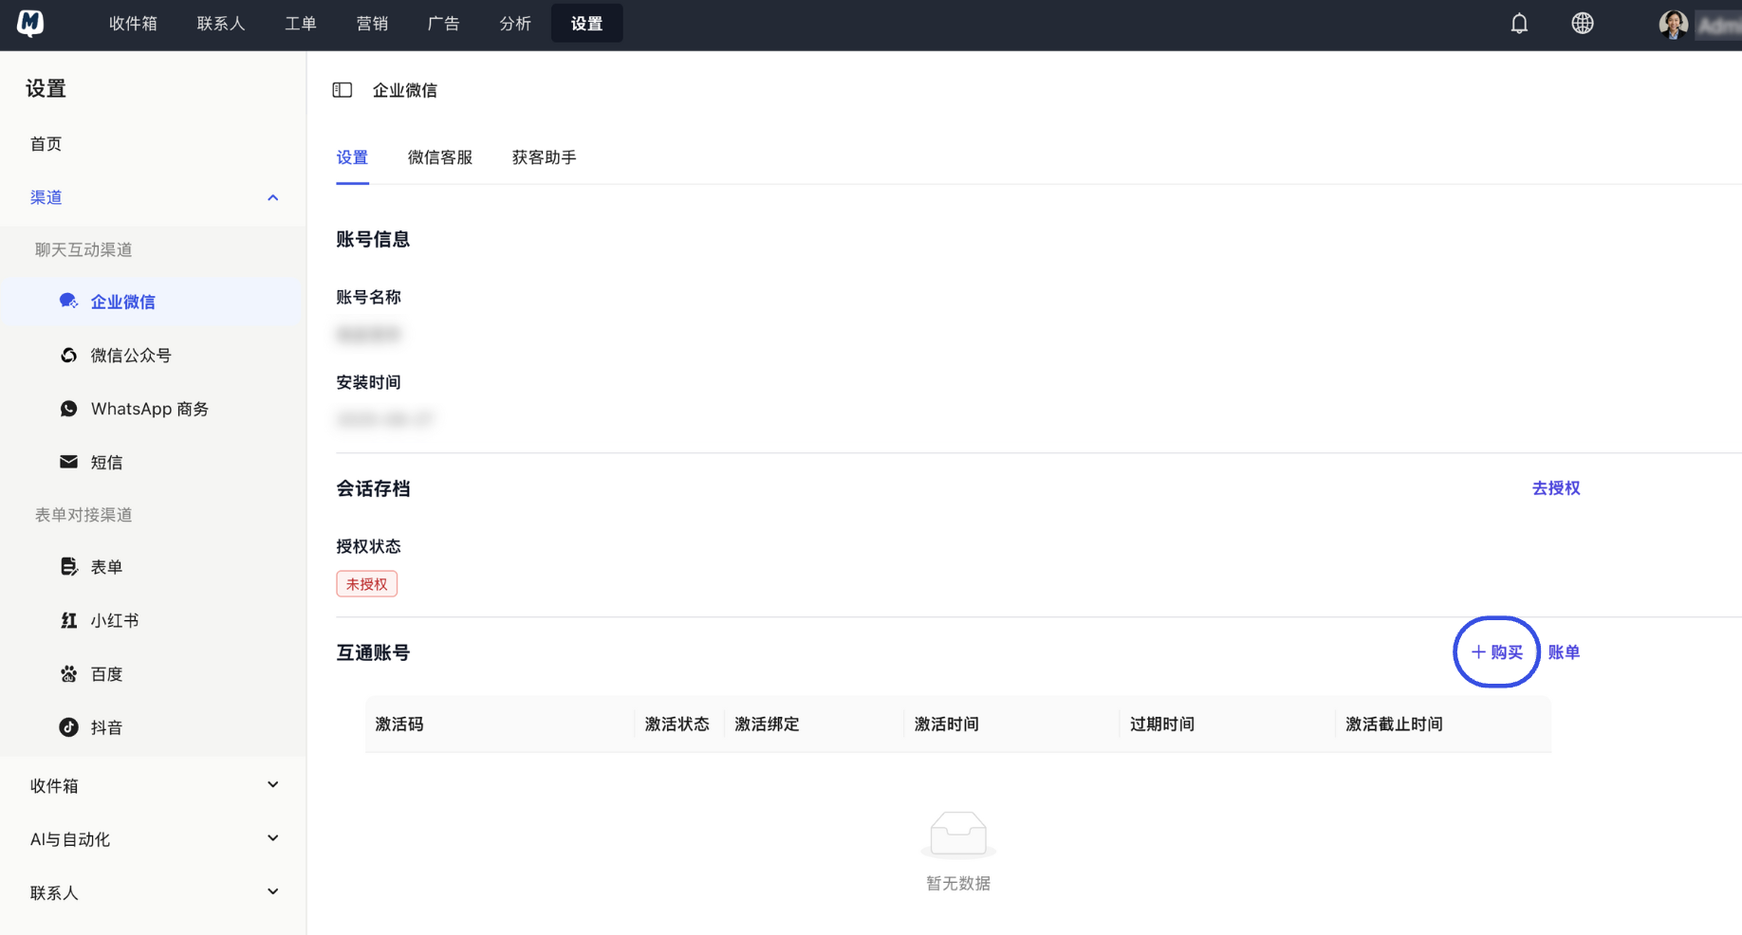This screenshot has height=935, width=1742.
Task: Open the 微信公众号 channel
Action: 131,355
